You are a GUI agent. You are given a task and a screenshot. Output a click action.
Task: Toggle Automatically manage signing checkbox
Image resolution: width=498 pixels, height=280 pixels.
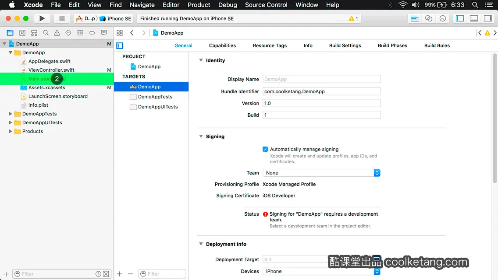point(265,149)
